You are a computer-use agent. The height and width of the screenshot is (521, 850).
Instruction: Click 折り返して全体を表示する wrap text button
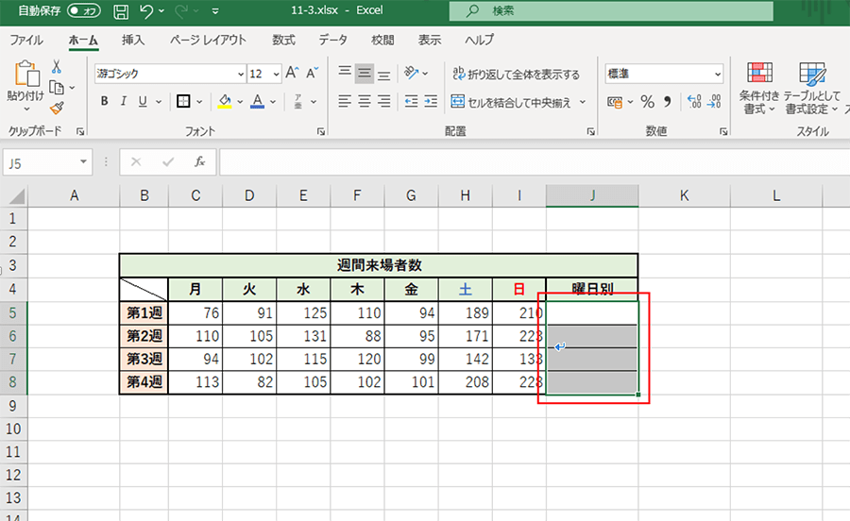[x=516, y=74]
